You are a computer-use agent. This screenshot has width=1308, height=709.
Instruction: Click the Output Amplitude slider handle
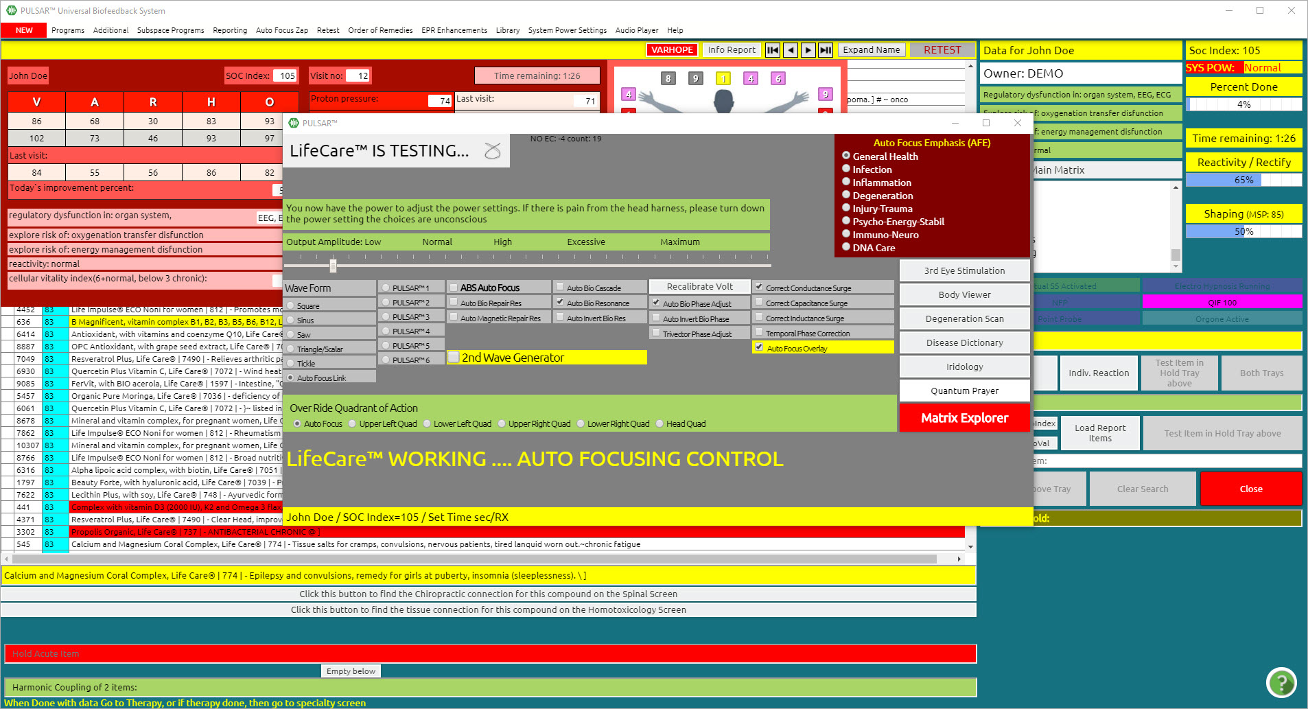(x=333, y=265)
